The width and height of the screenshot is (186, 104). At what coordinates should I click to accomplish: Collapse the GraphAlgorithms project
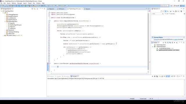[1, 11]
